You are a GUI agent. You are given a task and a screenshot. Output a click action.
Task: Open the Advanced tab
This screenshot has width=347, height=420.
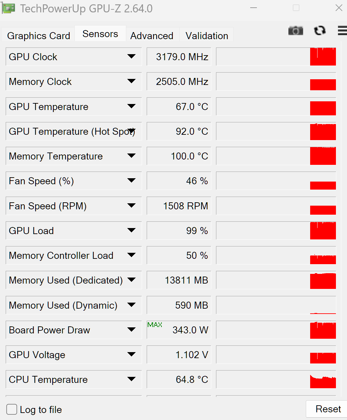[x=151, y=36]
